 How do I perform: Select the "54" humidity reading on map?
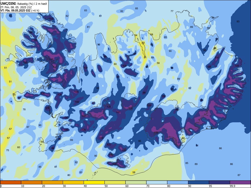[136, 35]
